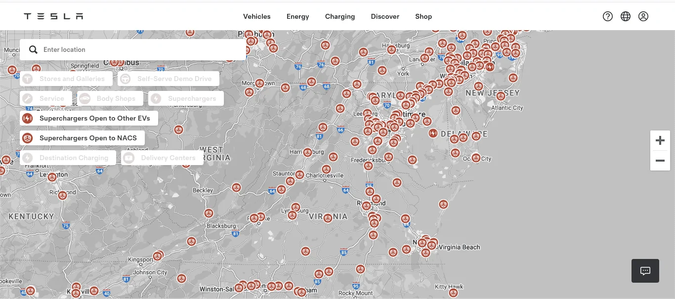675x299 pixels.
Task: Toggle Delivery Centers filter
Action: [162, 158]
